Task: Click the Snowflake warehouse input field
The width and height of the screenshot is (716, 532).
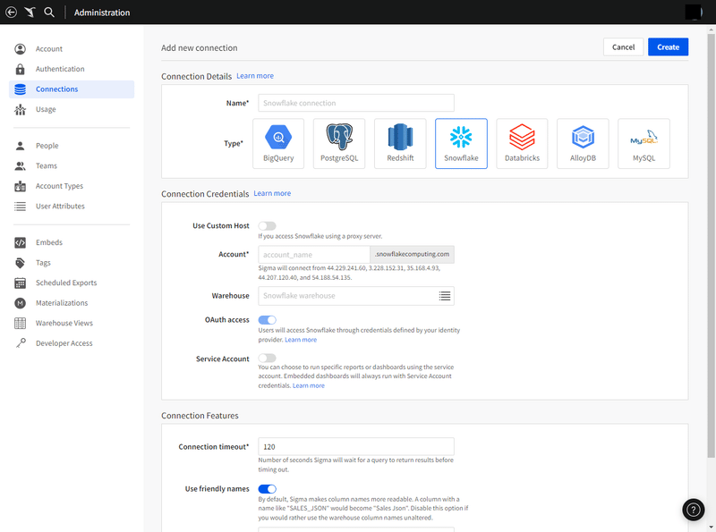Action: (x=356, y=296)
